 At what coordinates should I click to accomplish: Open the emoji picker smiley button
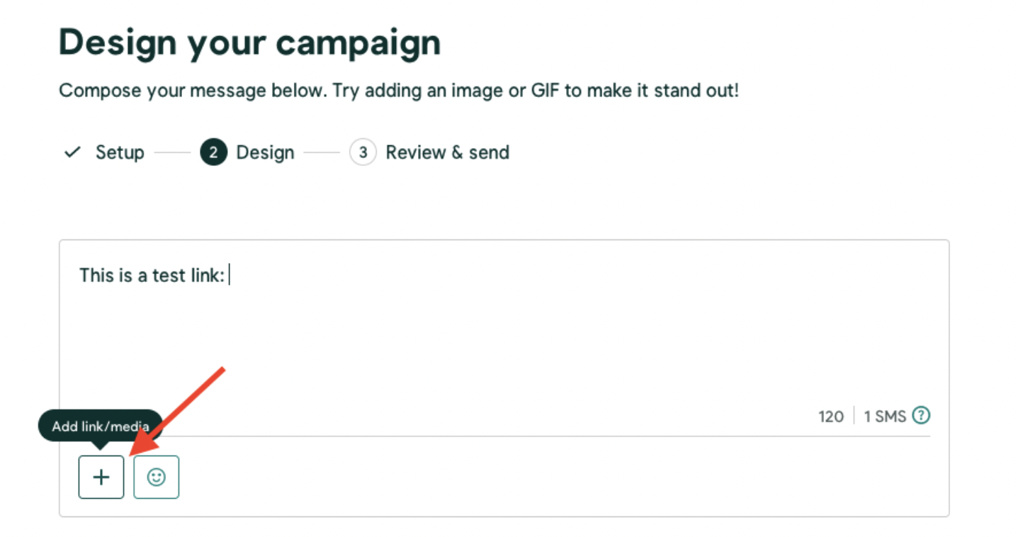157,477
